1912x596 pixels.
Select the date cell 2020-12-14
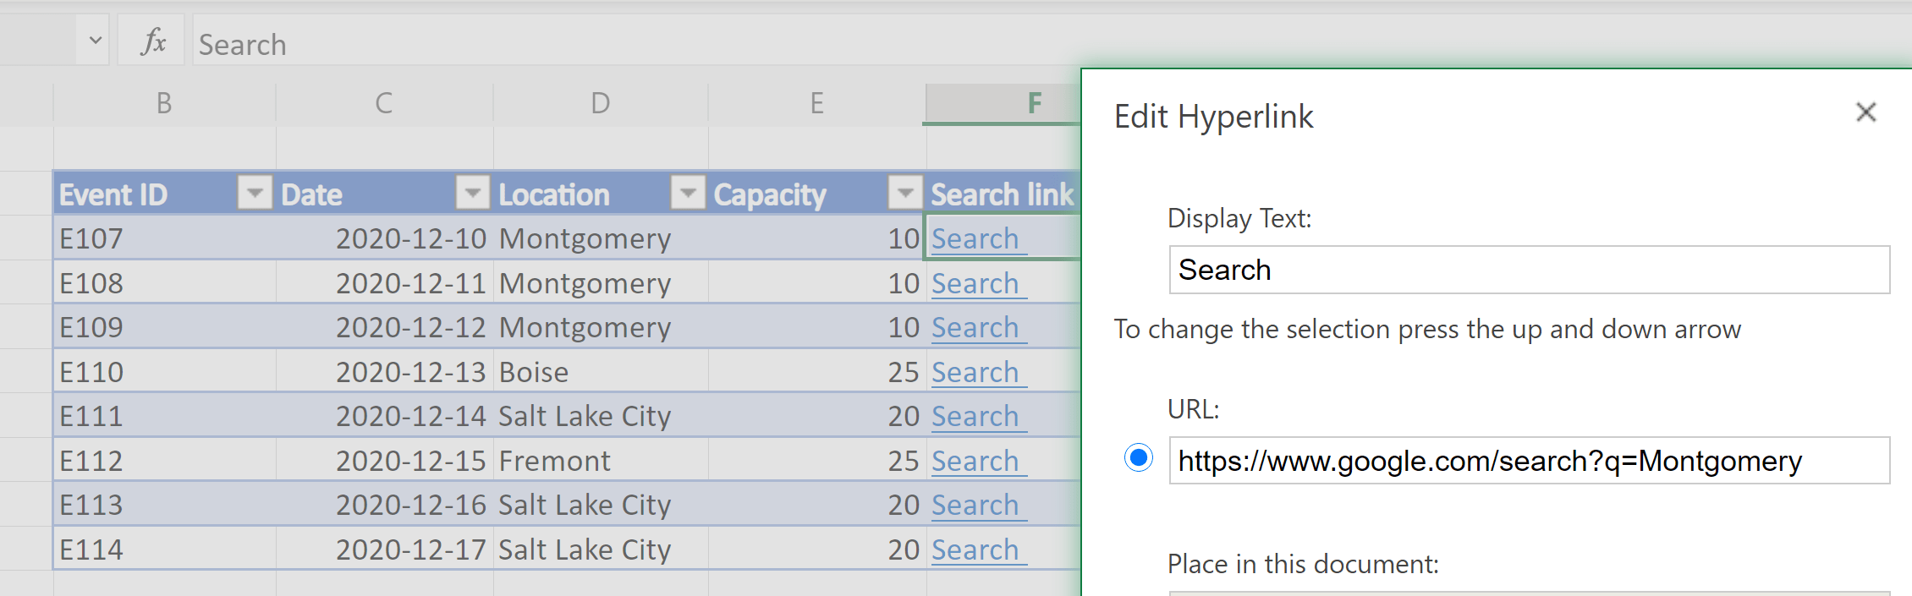click(384, 416)
